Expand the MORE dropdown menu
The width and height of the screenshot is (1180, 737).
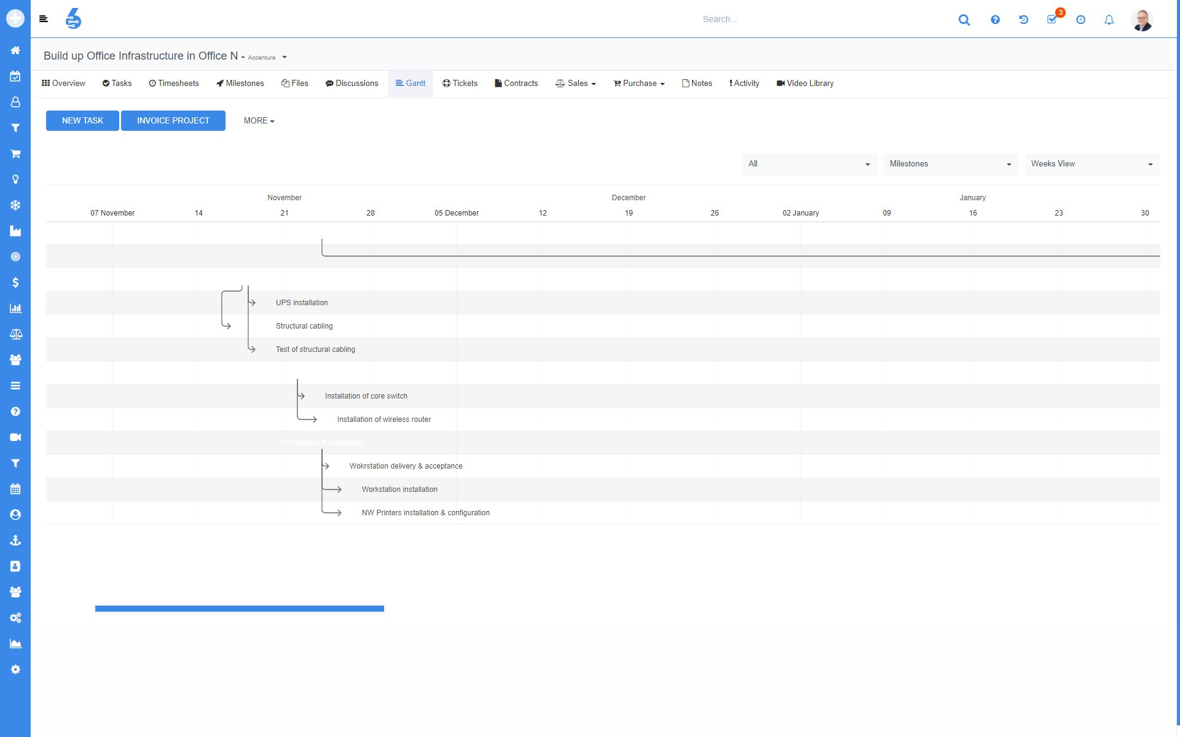point(258,120)
